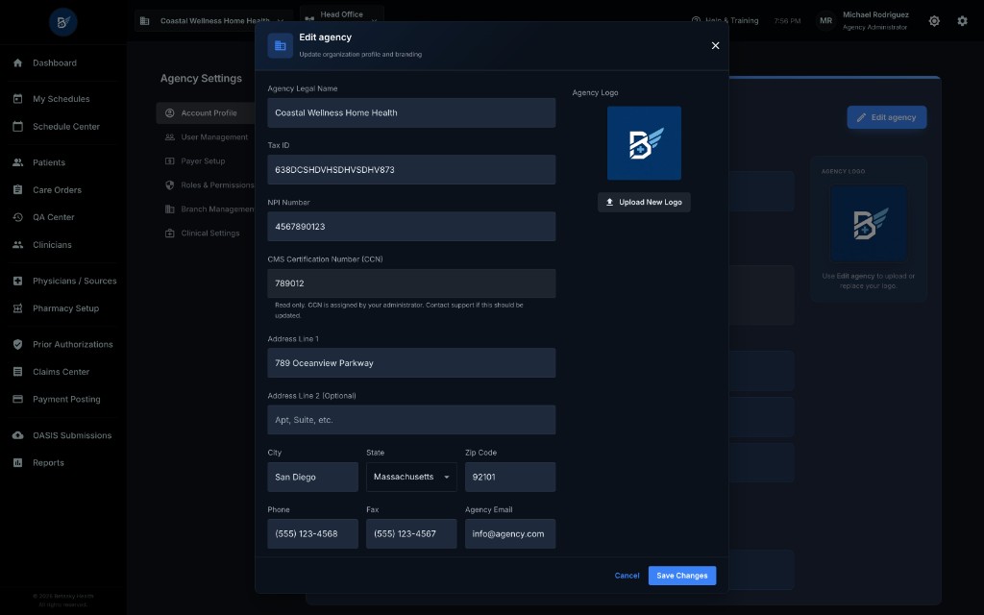Click the Payer Setup icon
984x615 pixels.
[169, 160]
